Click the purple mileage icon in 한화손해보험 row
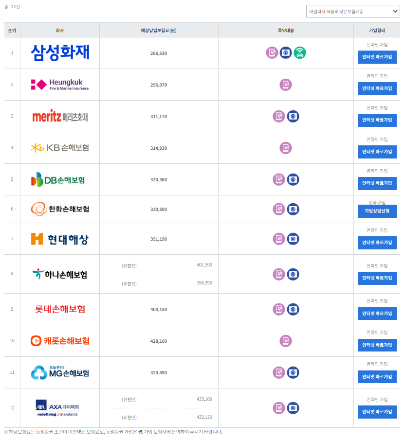 point(279,209)
